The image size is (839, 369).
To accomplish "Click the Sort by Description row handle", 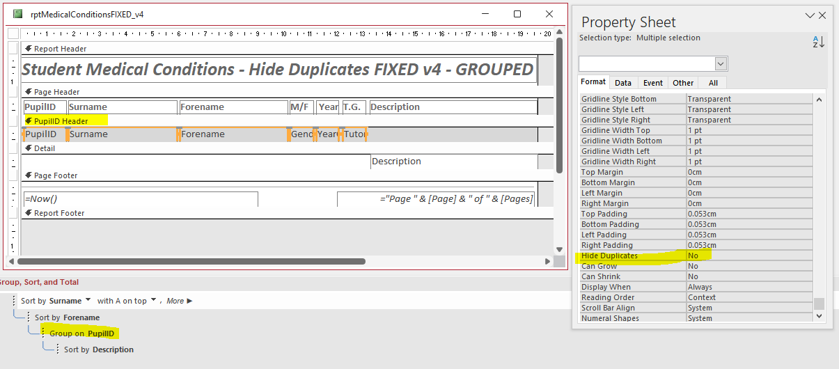I will 57,349.
